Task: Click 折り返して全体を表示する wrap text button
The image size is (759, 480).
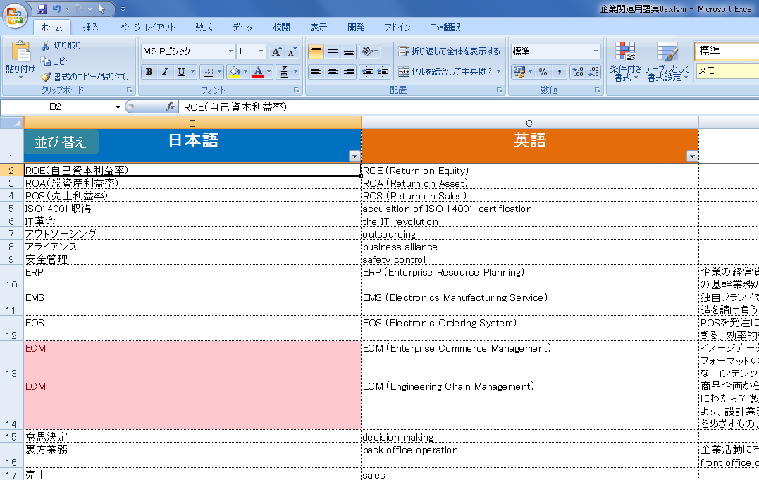Action: point(449,51)
